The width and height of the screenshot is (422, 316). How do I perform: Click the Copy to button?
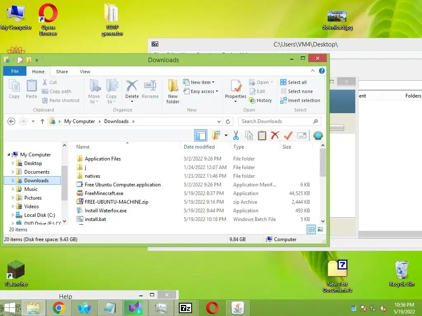click(111, 91)
